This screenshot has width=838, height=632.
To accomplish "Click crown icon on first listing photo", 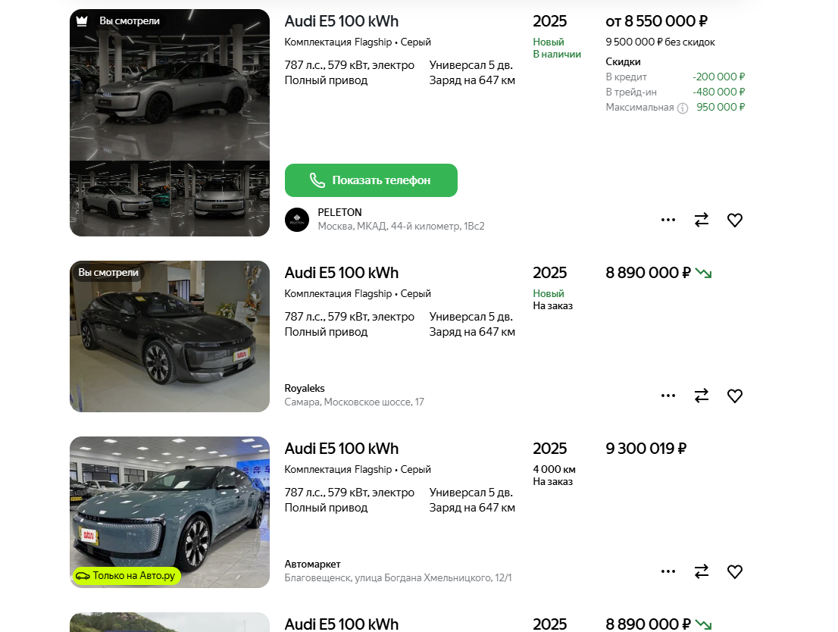I will click(82, 21).
